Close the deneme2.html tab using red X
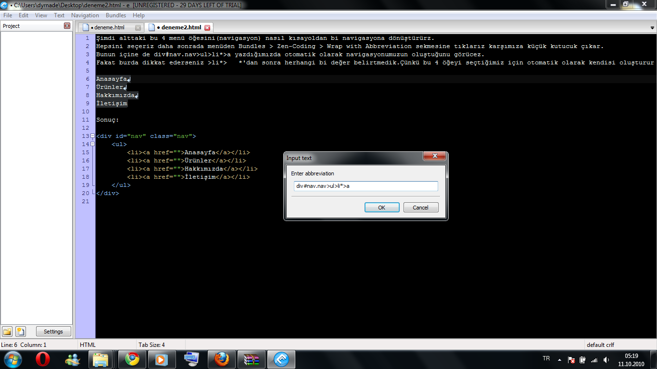The image size is (657, 369). click(x=207, y=28)
